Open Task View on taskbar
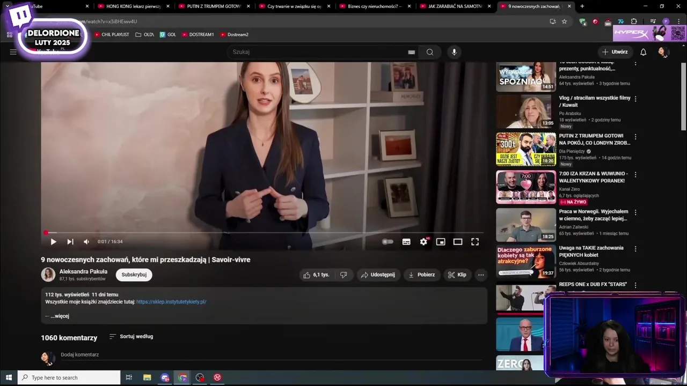 129,377
